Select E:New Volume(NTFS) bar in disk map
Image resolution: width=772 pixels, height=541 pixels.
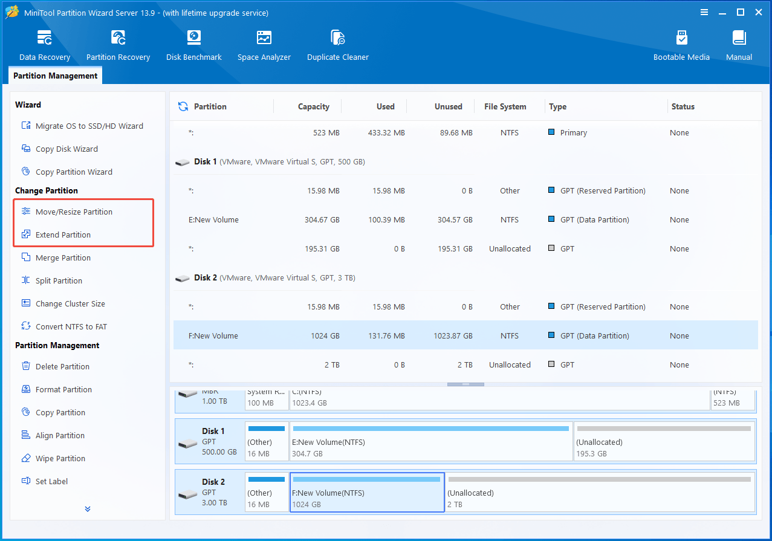(431, 441)
